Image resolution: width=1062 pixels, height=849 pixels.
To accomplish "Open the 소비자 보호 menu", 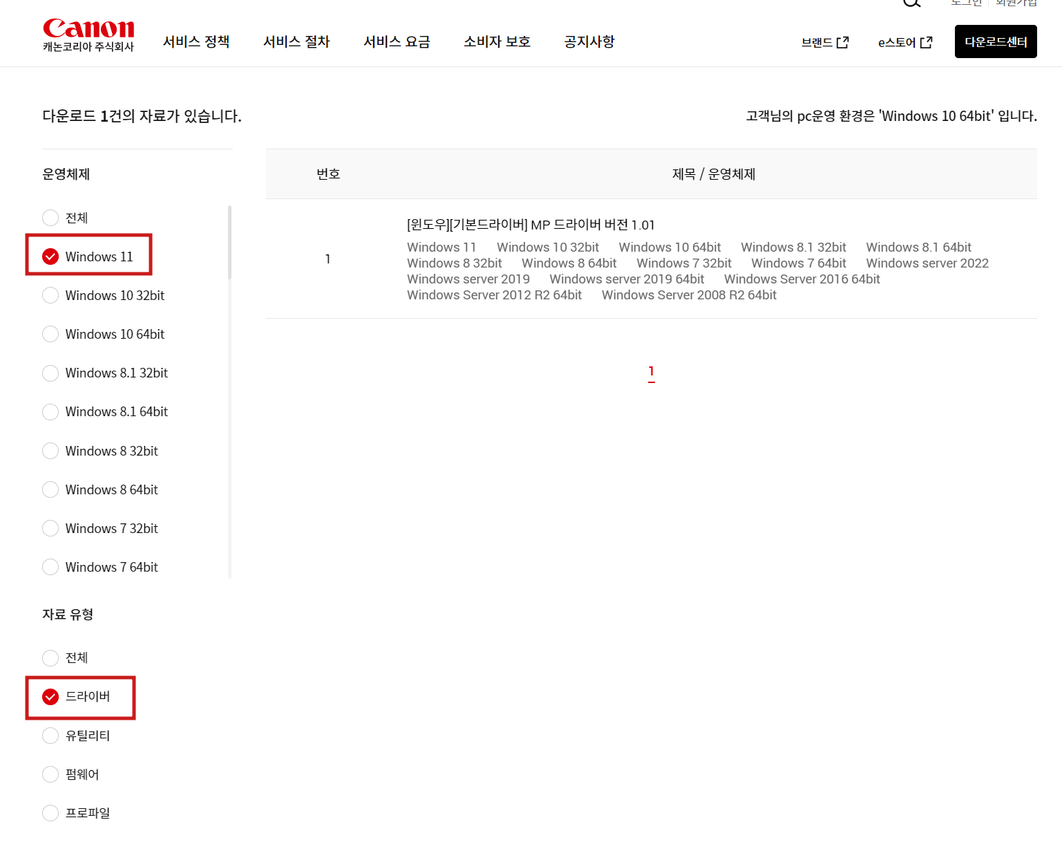I will tap(496, 41).
